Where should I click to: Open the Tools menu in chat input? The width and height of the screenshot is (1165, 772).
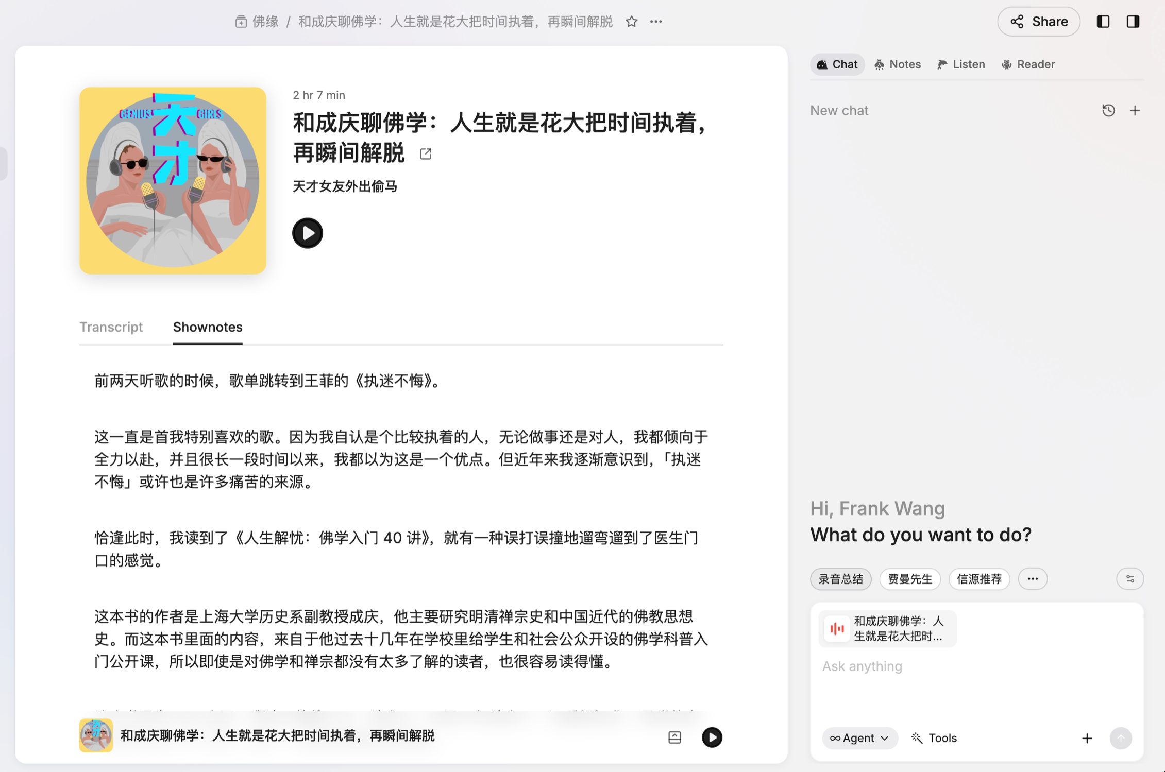click(934, 738)
